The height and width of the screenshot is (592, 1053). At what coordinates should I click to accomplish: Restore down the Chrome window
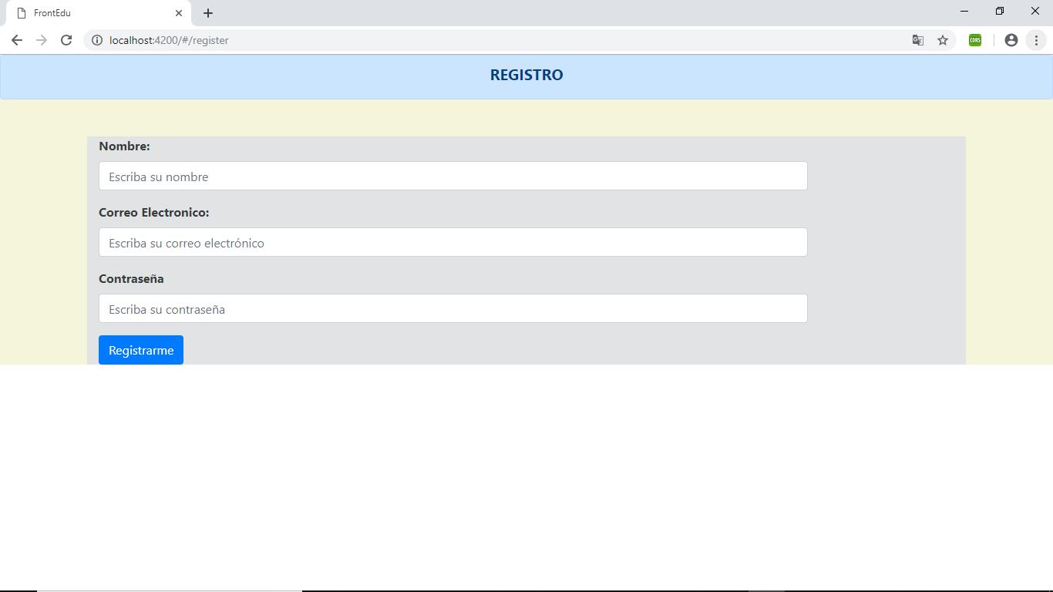1000,11
